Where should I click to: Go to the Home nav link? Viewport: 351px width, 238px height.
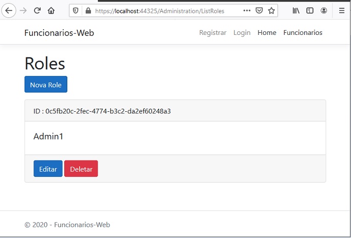pyautogui.click(x=267, y=33)
